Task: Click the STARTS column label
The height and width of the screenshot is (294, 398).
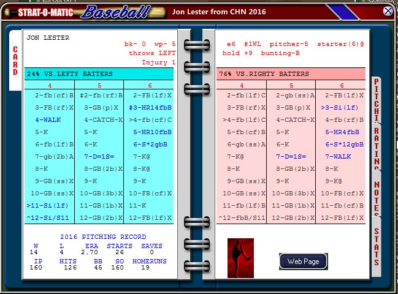Action: pos(120,246)
